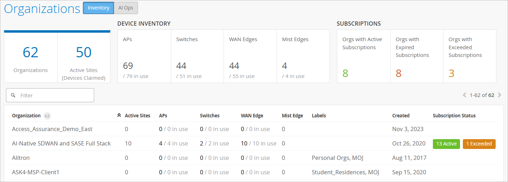The image size is (508, 182).
Task: Open the 13 Active subscription badge
Action: 446,144
